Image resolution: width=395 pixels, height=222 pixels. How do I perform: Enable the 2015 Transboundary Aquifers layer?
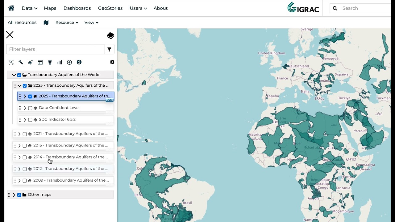pos(25,146)
